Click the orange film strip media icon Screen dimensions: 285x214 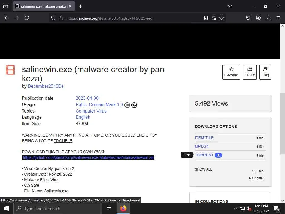tap(10, 70)
